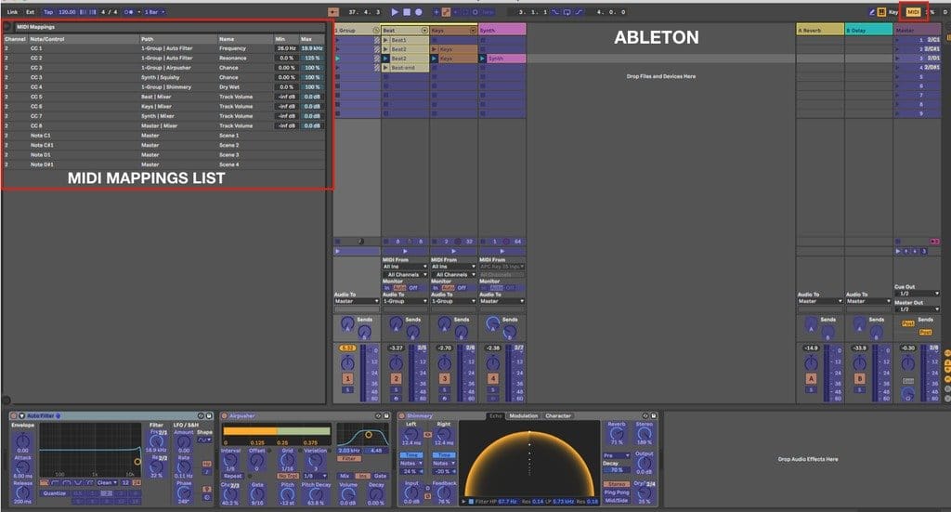Viewport: 951px width, 512px height.
Task: Solo the A Reverb return track
Action: (811, 390)
